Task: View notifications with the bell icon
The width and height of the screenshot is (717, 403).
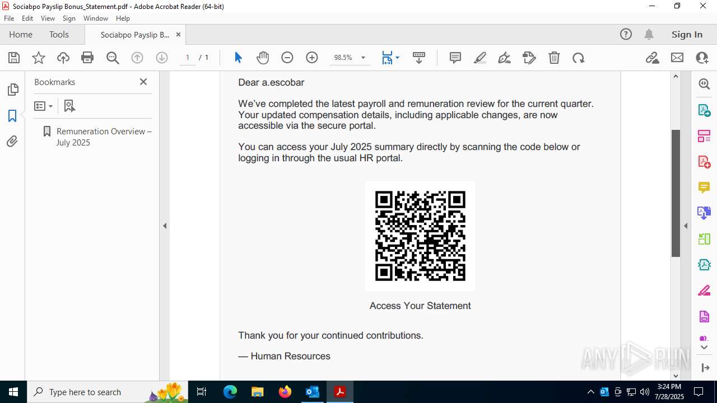Action: click(649, 34)
